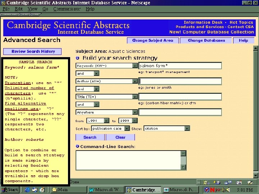259x194 pixels.
Task: Click the keyword field containing salmon farm*
Action: pyautogui.click(x=180, y=66)
